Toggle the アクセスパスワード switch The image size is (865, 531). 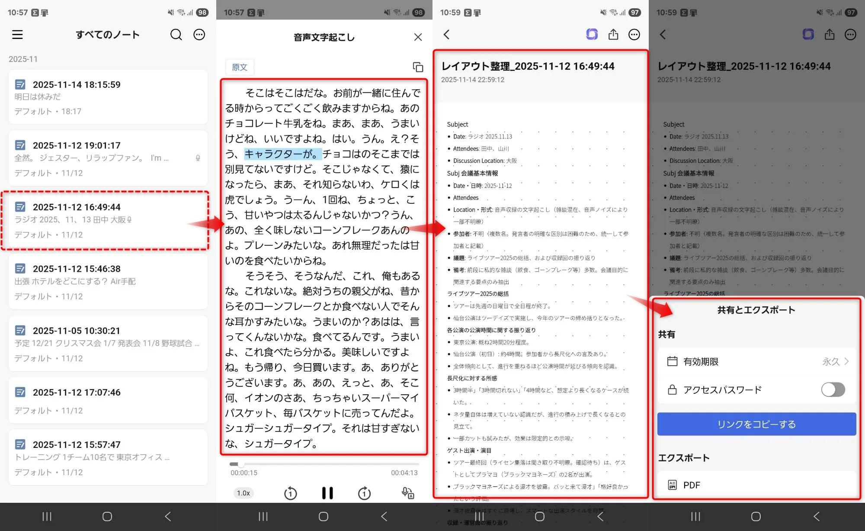coord(833,389)
